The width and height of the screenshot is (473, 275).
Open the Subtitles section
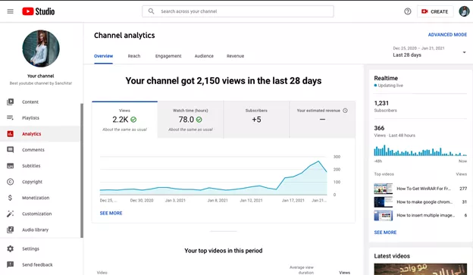click(x=31, y=166)
